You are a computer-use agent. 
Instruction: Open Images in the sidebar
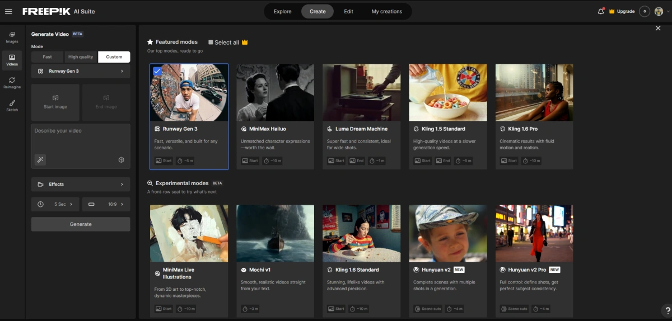(x=12, y=37)
